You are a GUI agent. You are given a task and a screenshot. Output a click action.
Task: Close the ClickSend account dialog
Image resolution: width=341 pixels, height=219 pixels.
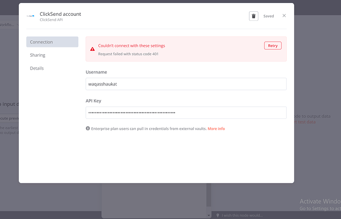(x=284, y=16)
